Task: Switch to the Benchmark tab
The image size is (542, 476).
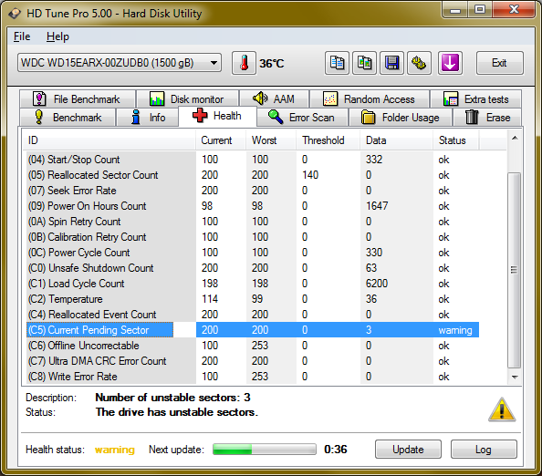Action: pyautogui.click(x=68, y=117)
